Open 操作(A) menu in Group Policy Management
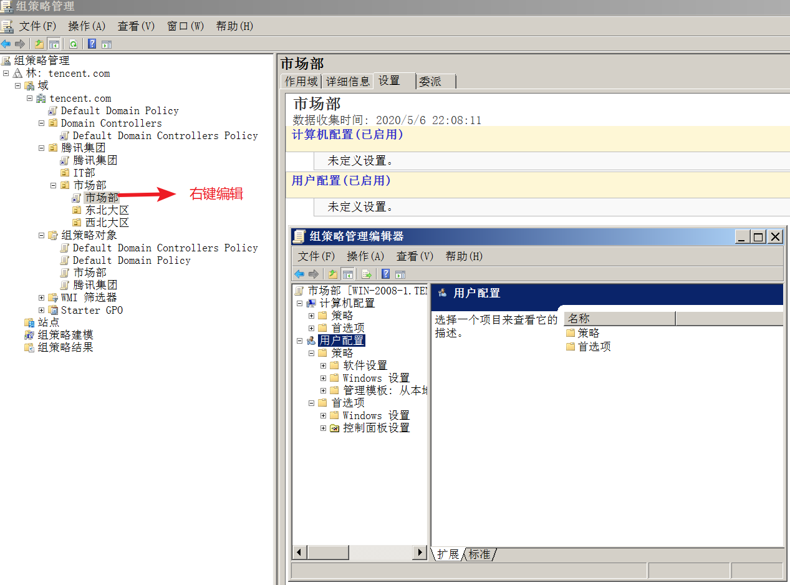790x585 pixels. (x=87, y=26)
